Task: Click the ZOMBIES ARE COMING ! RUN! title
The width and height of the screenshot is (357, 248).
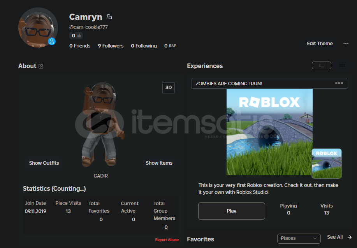Action: [x=229, y=84]
